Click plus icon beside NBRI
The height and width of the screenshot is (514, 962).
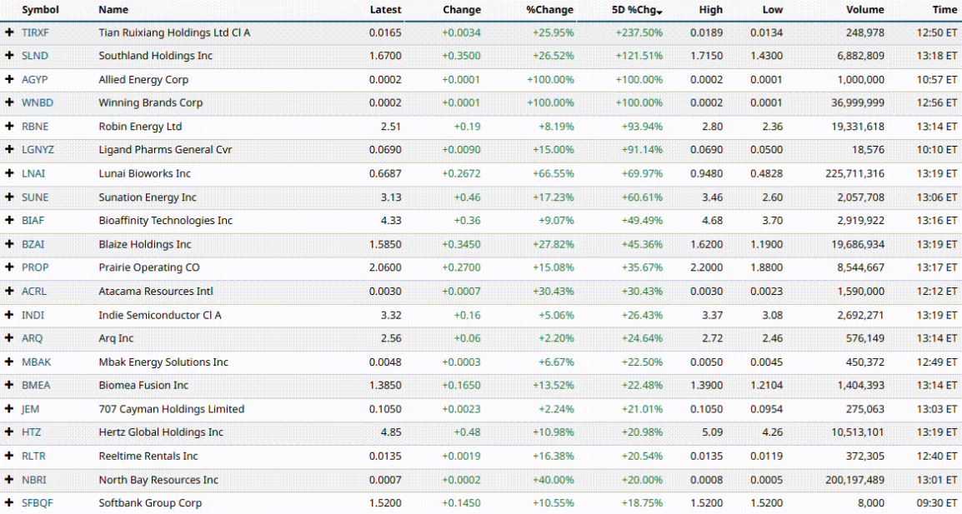tap(9, 480)
